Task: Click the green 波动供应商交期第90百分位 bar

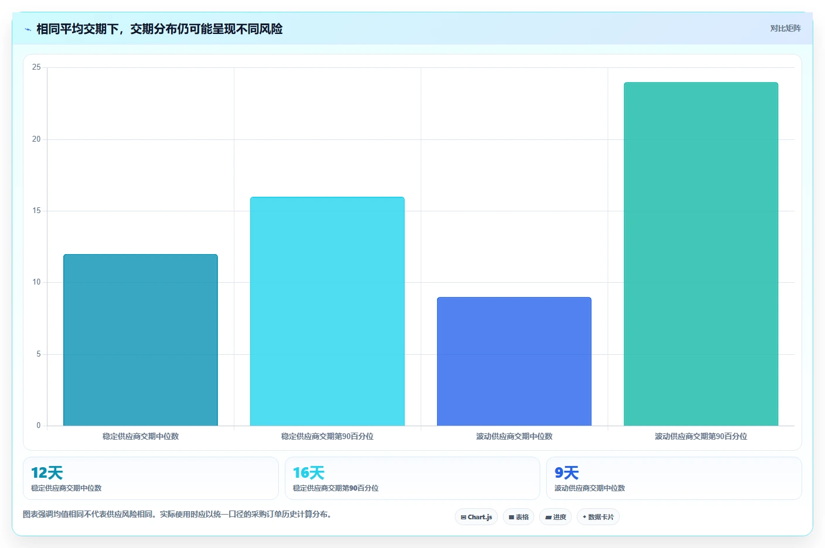Action: [701, 254]
